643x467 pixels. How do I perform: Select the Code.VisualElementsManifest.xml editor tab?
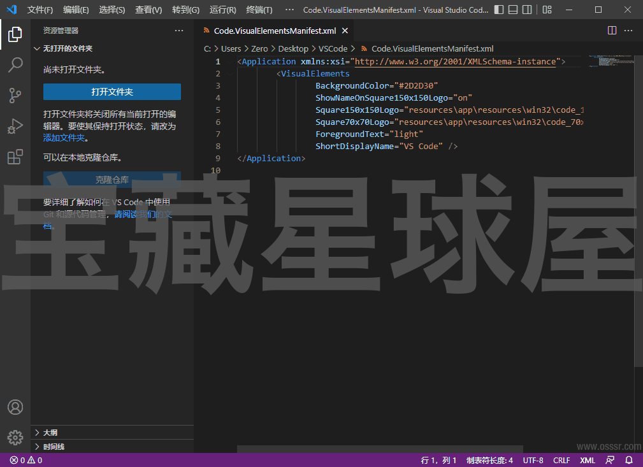pyautogui.click(x=275, y=31)
